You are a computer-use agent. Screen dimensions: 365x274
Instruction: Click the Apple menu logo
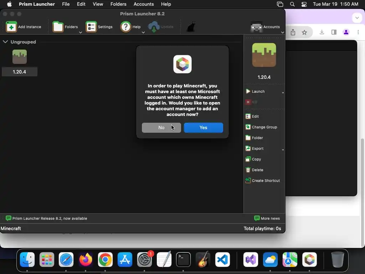9,4
